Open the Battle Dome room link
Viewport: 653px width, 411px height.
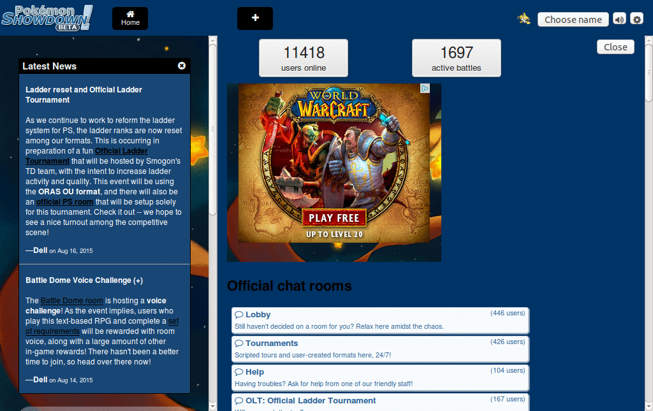[x=71, y=301]
